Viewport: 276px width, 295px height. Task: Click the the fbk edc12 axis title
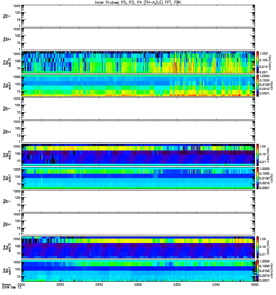[x=7, y=247]
